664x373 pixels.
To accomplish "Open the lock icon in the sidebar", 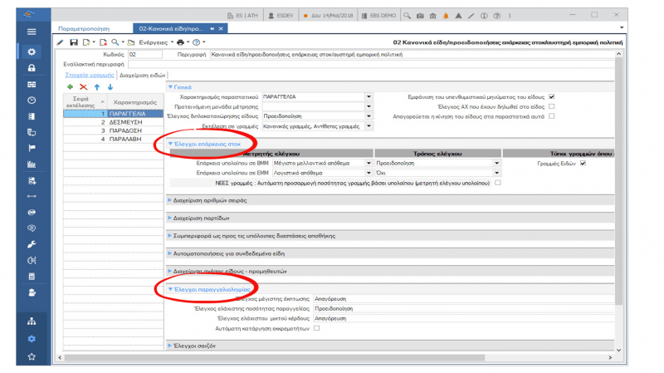I will 32,68.
